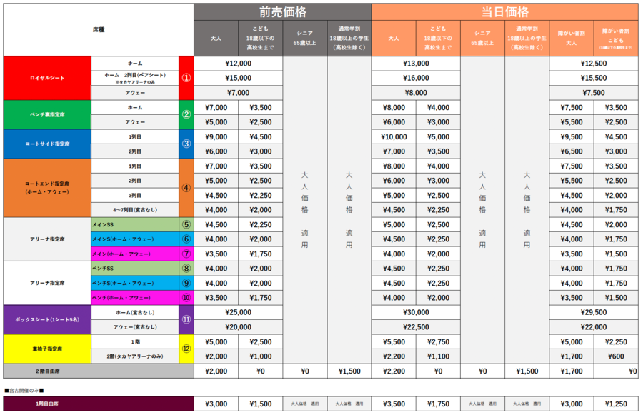Click the circled number ① in the red column
This screenshot has height=415, width=643.
(186, 78)
